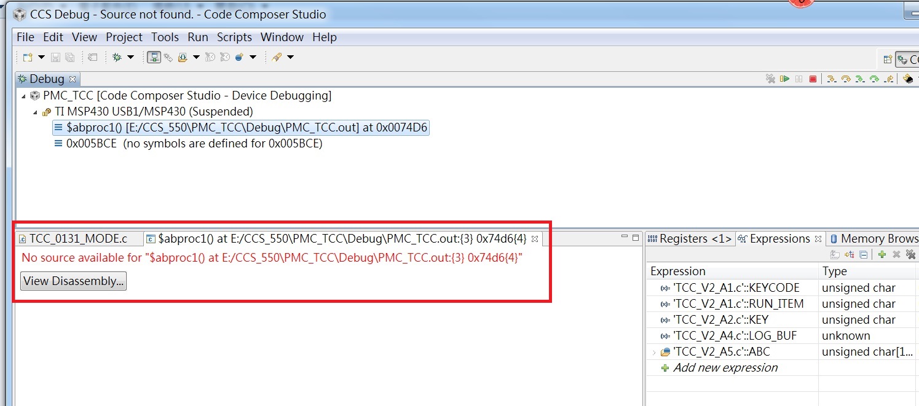
Task: Open the Project menu
Action: click(x=124, y=37)
